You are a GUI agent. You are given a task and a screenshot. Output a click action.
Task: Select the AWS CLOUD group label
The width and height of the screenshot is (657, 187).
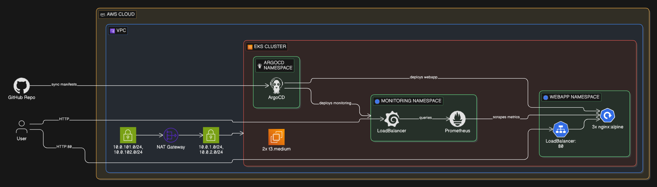[x=118, y=14]
